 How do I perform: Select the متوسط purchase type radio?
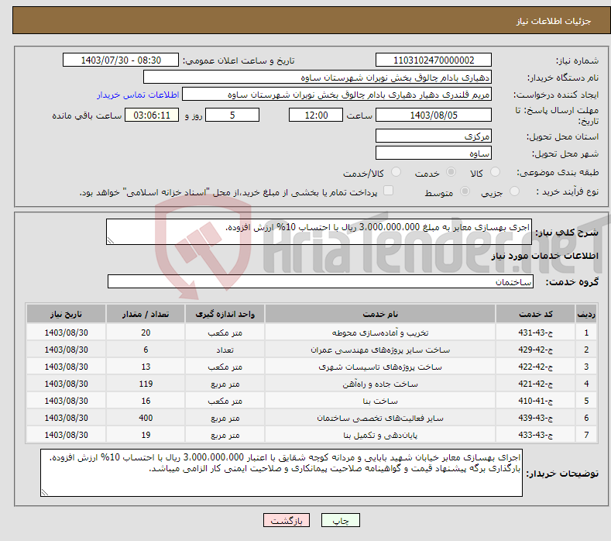[465, 191]
